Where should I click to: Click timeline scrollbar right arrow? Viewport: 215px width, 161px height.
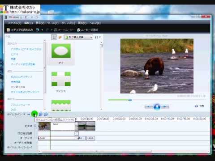[208, 151]
